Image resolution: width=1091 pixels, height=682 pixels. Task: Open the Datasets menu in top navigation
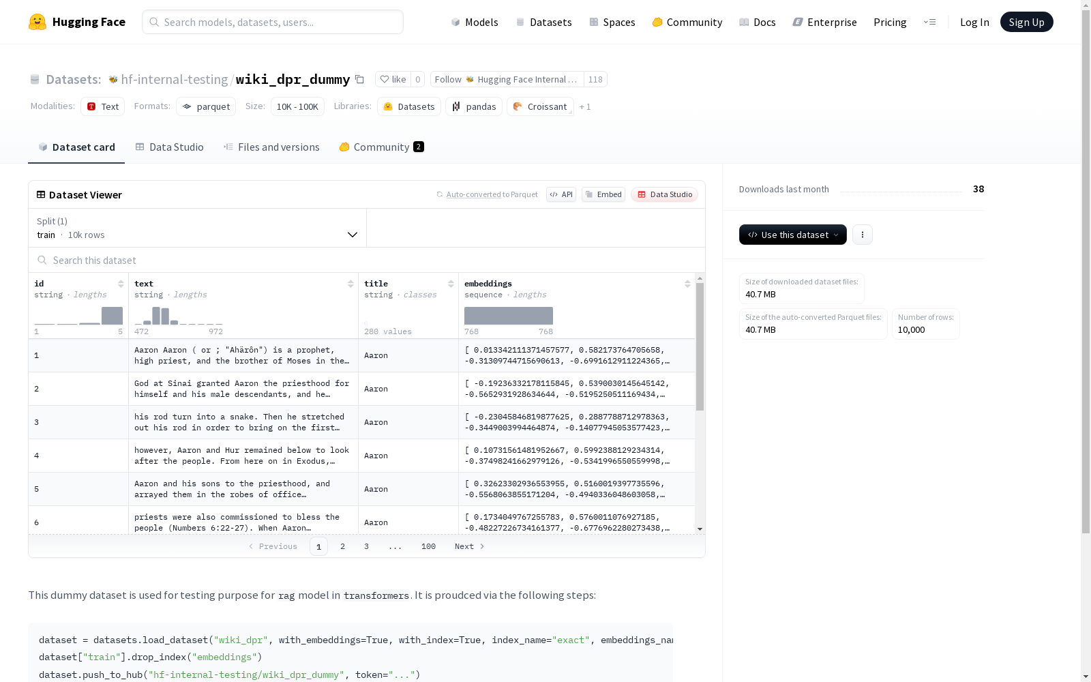pos(543,22)
